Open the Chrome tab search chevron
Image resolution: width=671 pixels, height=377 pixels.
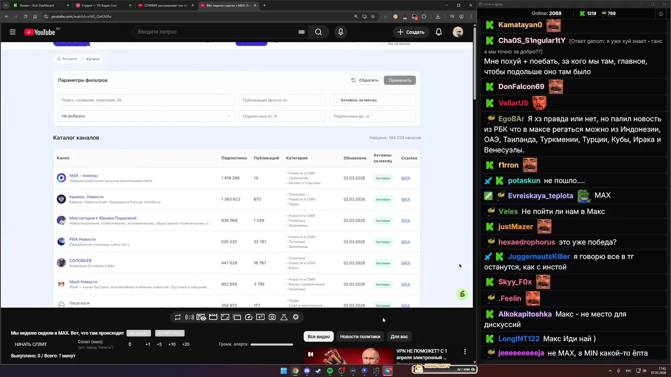point(6,5)
